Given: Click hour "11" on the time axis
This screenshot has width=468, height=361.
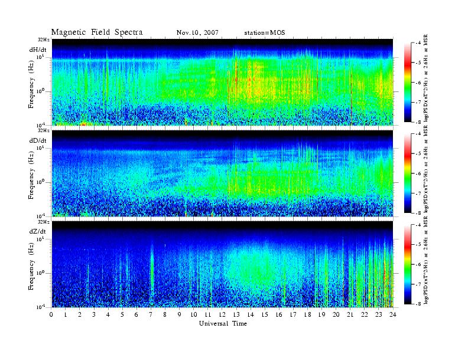Looking at the screenshot, I should coord(208,314).
